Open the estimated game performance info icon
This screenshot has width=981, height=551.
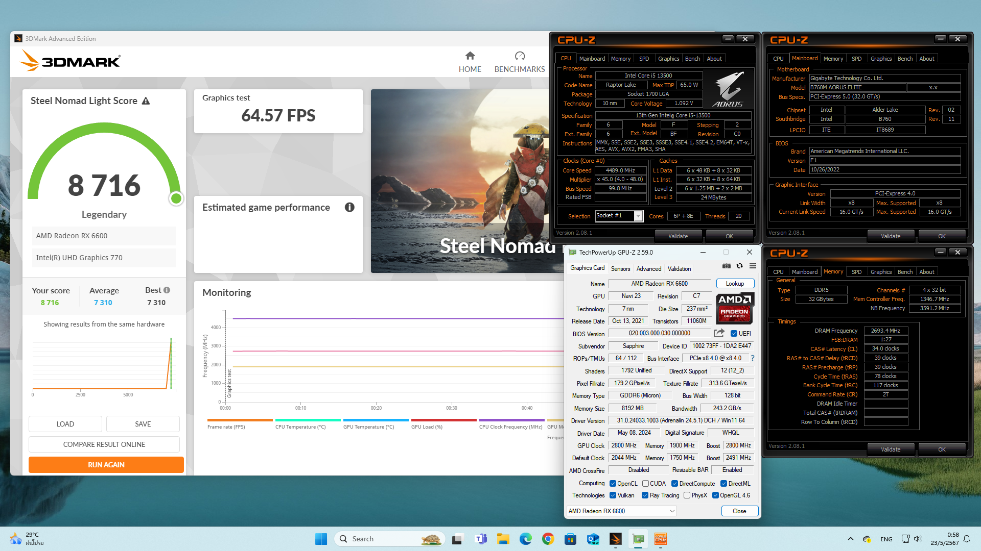349,207
